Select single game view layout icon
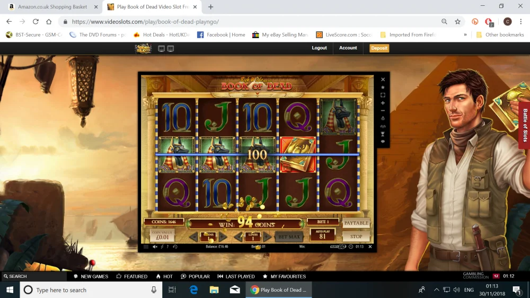This screenshot has height=298, width=530. click(x=162, y=49)
